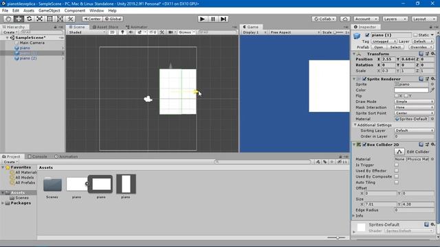The width and height of the screenshot is (440, 247).
Task: Switch to the Animator tab
Action: pos(136,27)
